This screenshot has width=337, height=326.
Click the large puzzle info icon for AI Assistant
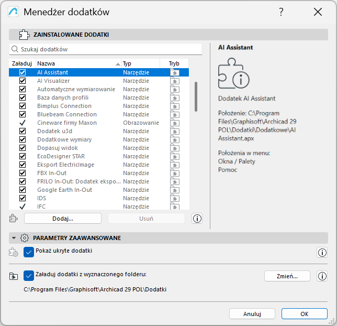[x=233, y=73]
